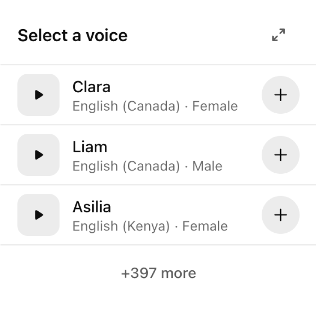Play the Clara voice preview
The width and height of the screenshot is (316, 316).
click(x=38, y=95)
